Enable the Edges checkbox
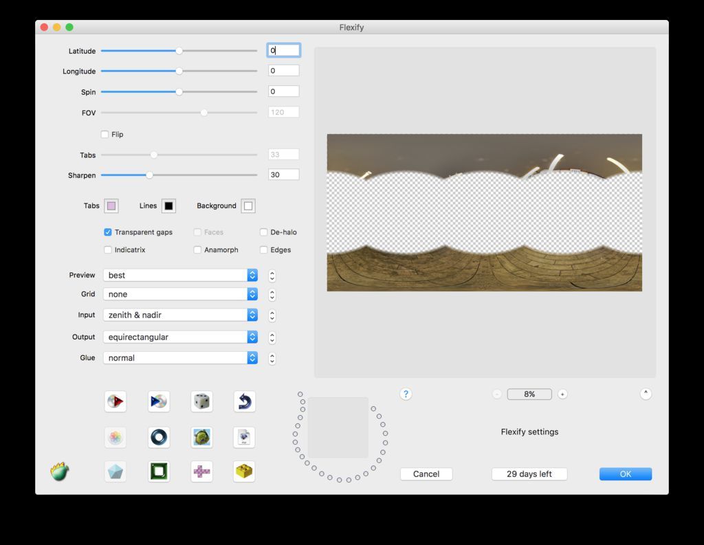 tap(263, 249)
